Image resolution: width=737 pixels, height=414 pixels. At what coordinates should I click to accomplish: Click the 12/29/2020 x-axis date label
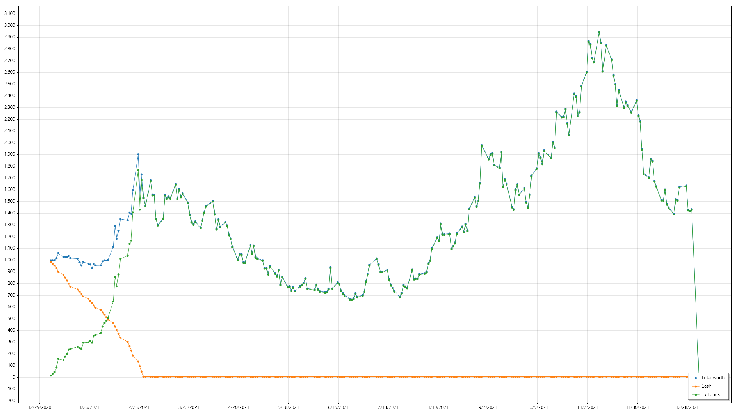click(40, 407)
